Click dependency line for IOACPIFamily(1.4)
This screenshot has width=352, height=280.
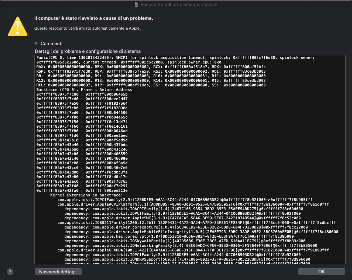[x=184, y=209]
